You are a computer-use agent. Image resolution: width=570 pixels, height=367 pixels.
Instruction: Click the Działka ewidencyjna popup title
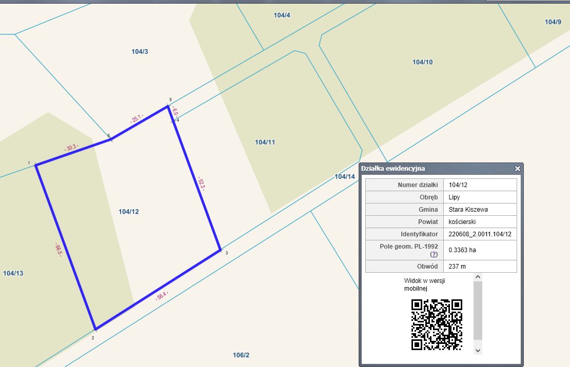click(393, 169)
